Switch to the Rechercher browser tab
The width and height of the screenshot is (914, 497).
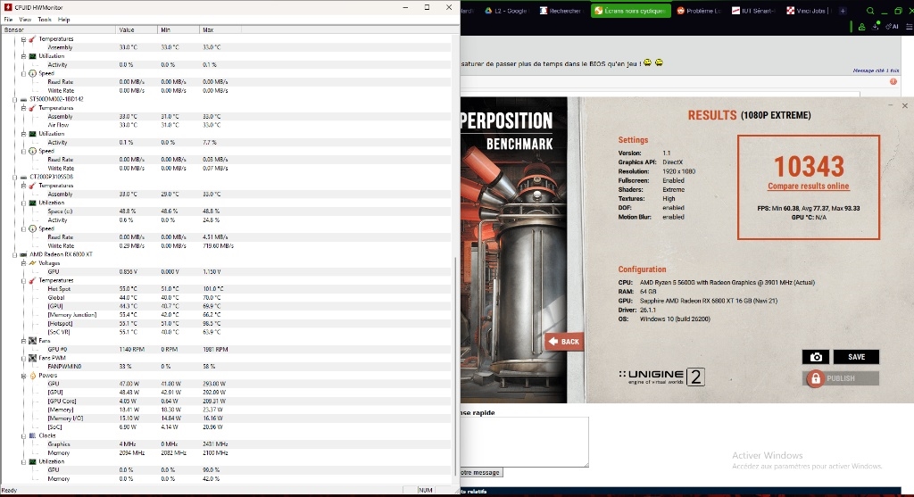[561, 11]
